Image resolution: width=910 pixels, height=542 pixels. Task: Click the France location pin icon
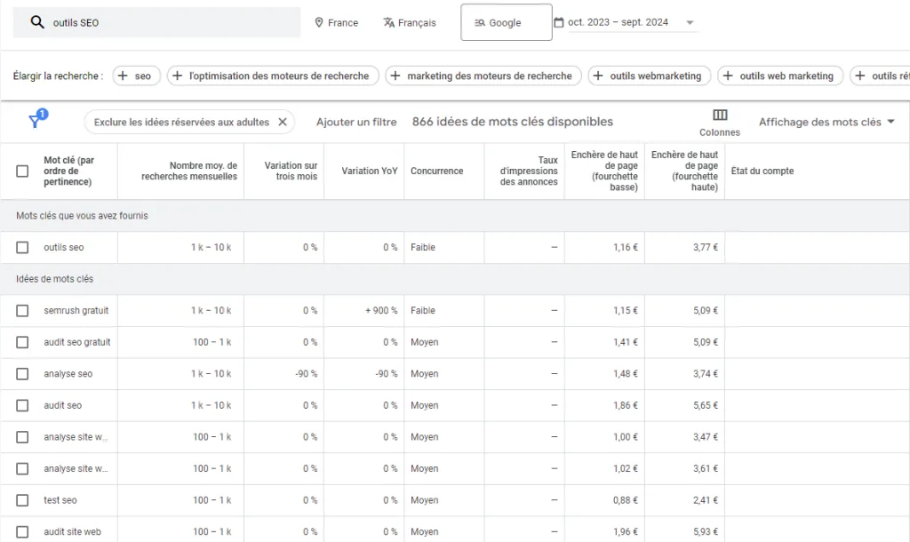point(319,22)
